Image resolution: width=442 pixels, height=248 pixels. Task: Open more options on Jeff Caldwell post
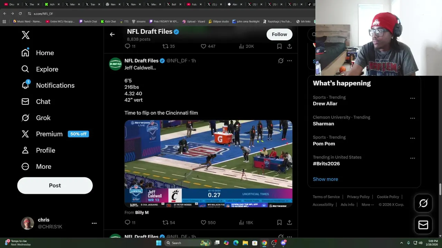click(x=289, y=61)
